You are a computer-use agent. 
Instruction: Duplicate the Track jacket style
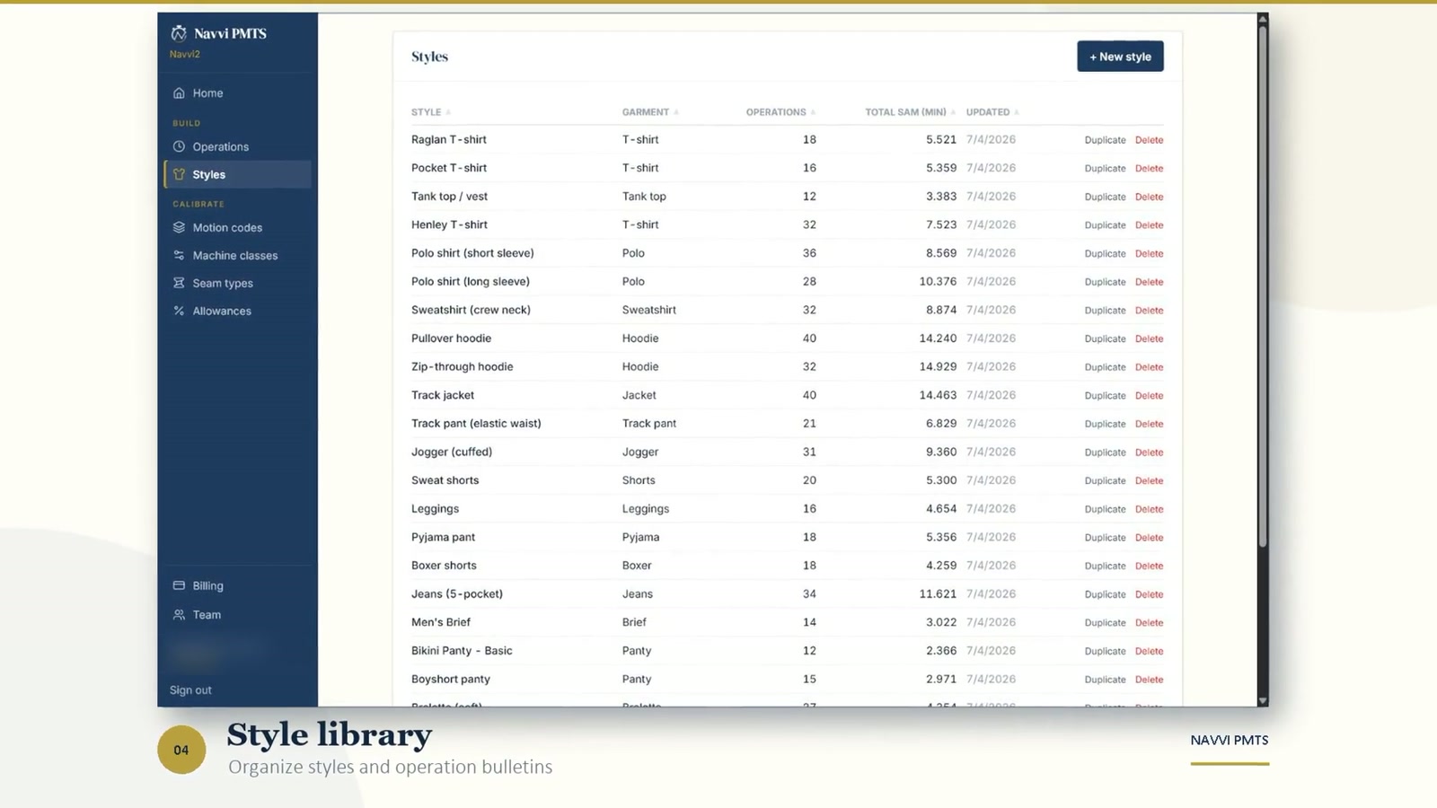(1105, 396)
